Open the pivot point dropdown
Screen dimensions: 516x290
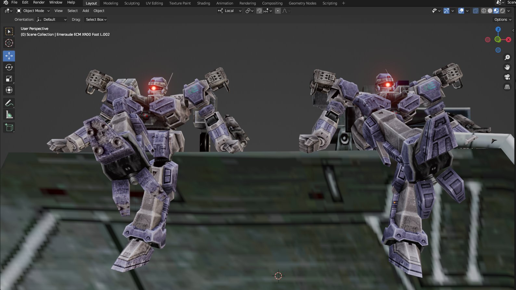tap(249, 11)
